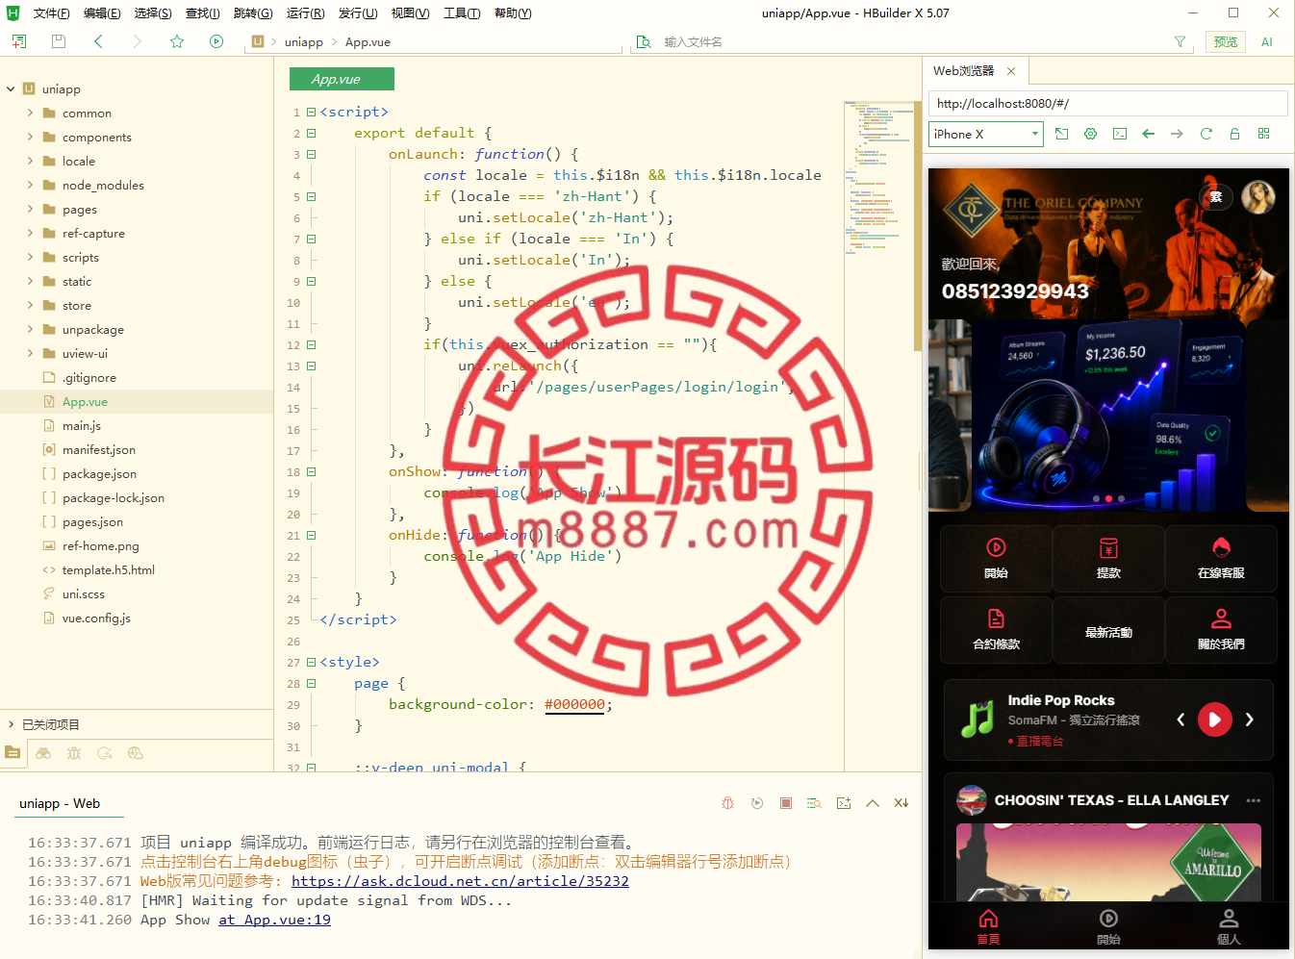The height and width of the screenshot is (959, 1295).
Task: Expand the common folder
Action: click(30, 113)
